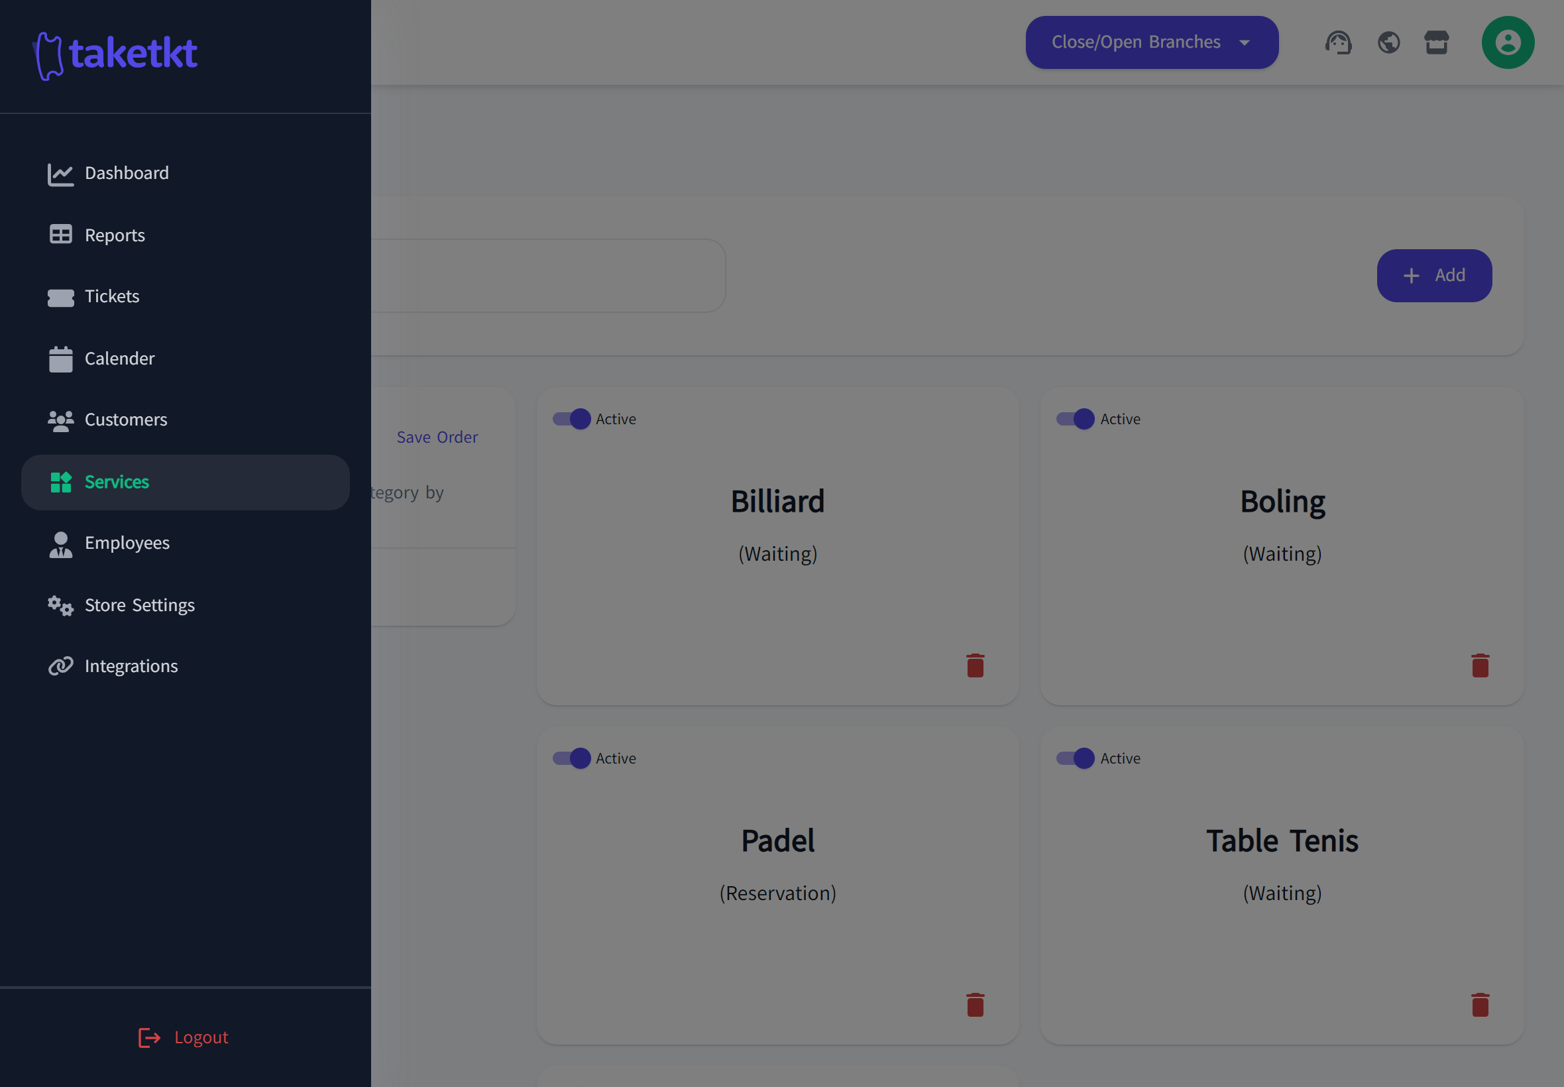
Task: Open the Billiard service title
Action: (777, 501)
